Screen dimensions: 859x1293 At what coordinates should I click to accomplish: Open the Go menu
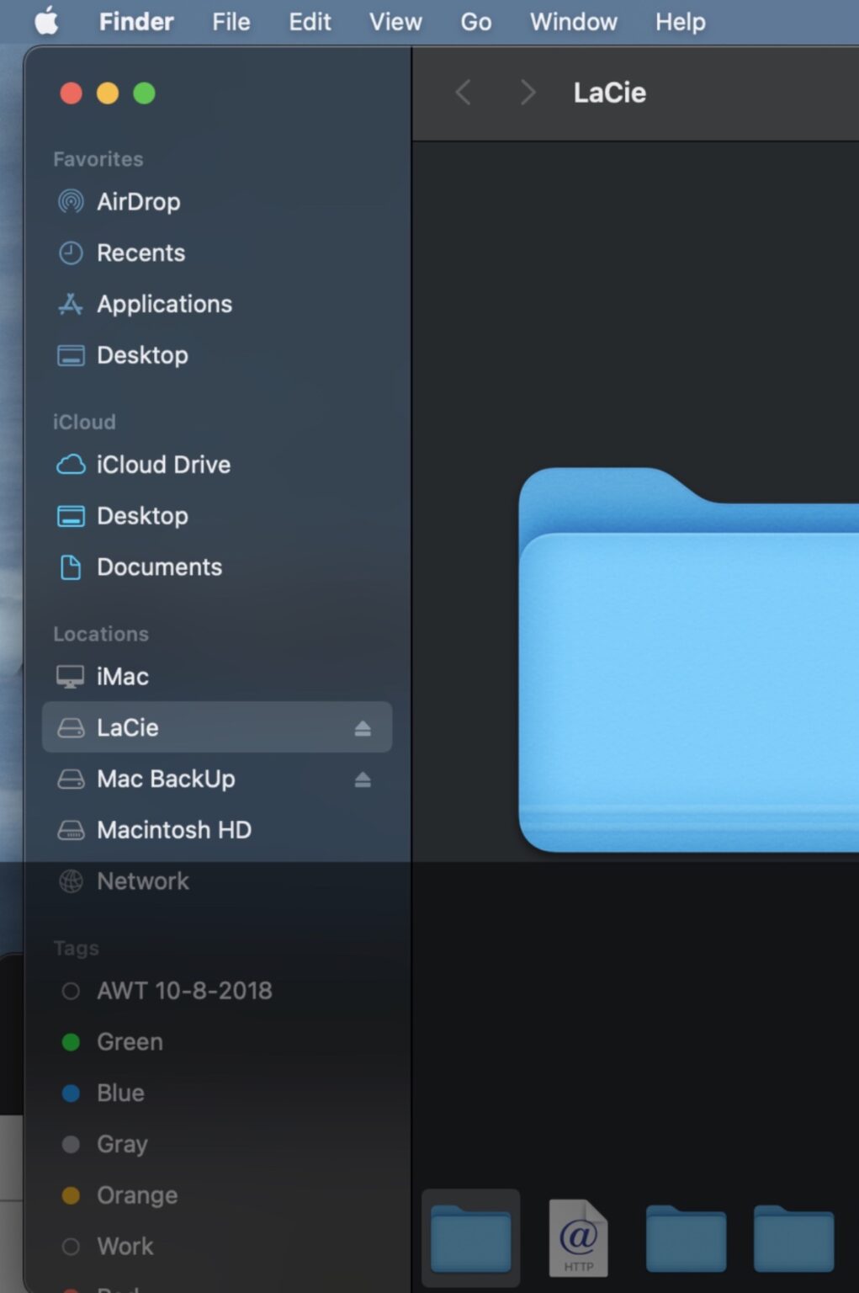click(475, 22)
